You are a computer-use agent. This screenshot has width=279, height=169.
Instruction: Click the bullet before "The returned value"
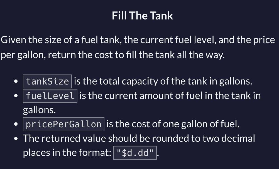pyautogui.click(x=16, y=138)
